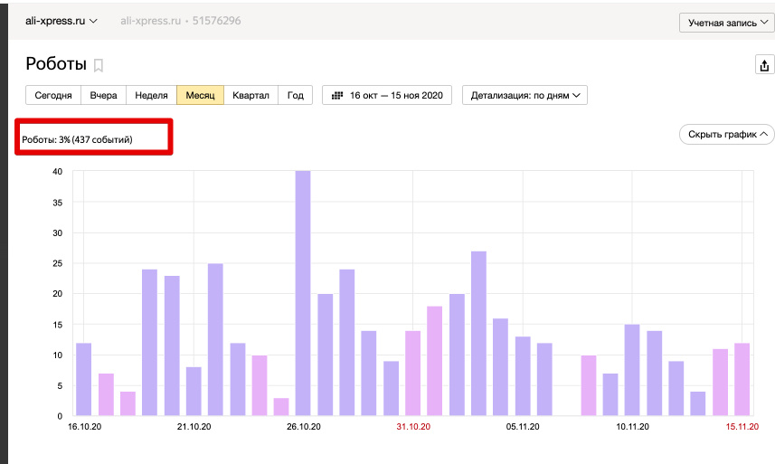Click the 31.10.20 red axis label
This screenshot has width=775, height=464.
coord(413,426)
